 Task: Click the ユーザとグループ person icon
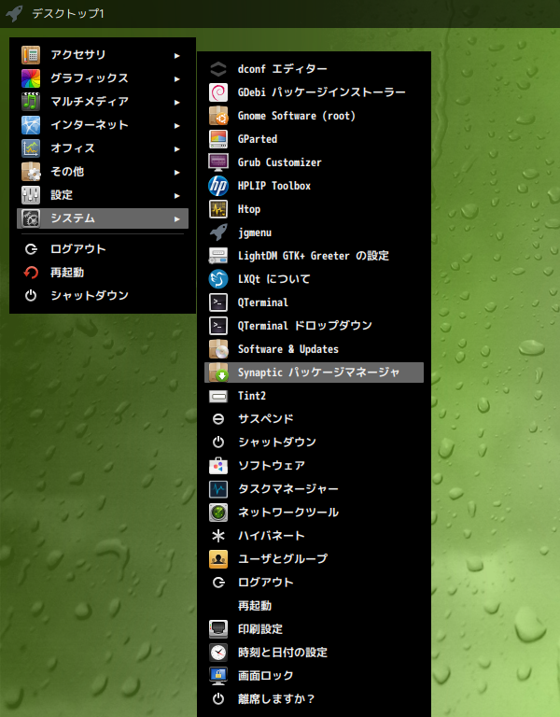218,559
